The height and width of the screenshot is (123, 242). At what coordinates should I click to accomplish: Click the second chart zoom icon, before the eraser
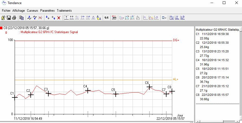133,18
